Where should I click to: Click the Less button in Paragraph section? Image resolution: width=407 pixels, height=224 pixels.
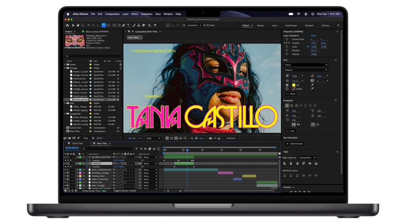(x=291, y=131)
